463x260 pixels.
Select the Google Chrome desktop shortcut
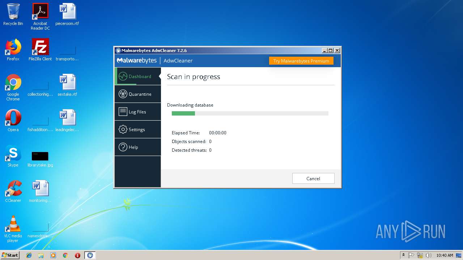(13, 87)
